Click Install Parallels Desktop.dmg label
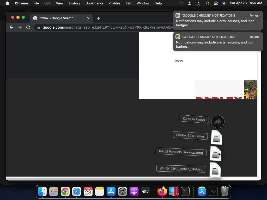The width and height of the screenshot is (267, 200). [x=181, y=152]
